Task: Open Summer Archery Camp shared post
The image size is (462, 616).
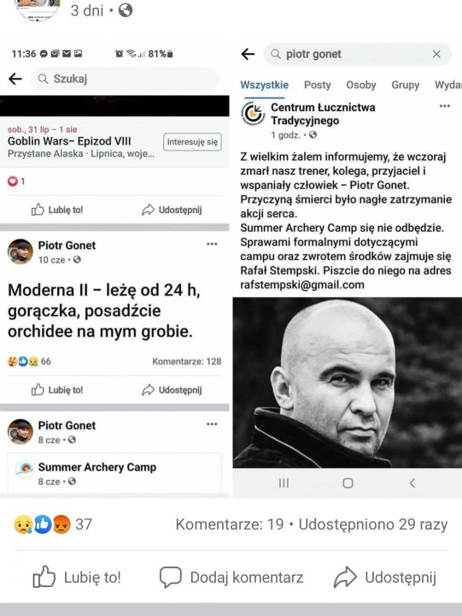Action: pos(114,472)
